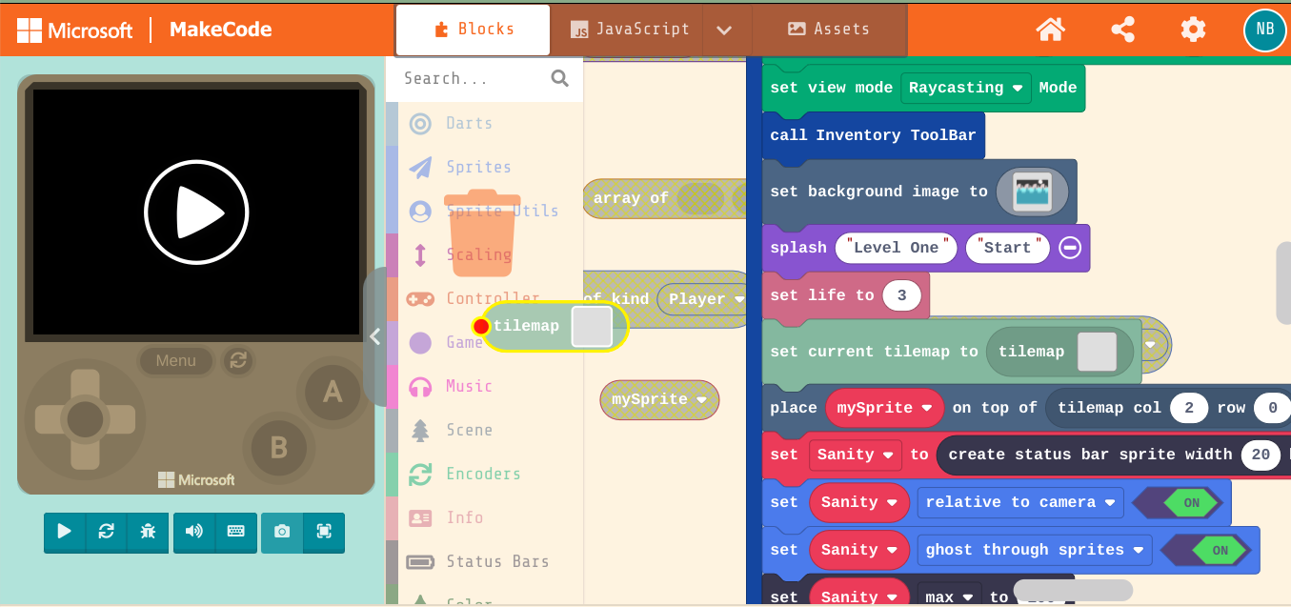
Task: Collapse the simulator panel with the arrow
Action: coord(374,336)
